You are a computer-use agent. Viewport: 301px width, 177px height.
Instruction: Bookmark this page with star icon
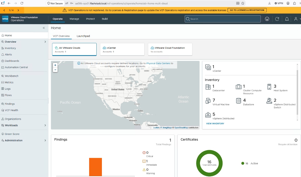coord(243,3)
